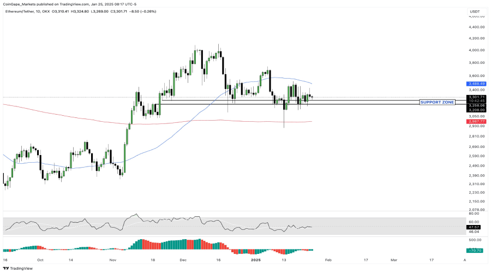Click the 4,200.00 price axis label
The width and height of the screenshot is (491, 273).
click(x=477, y=38)
